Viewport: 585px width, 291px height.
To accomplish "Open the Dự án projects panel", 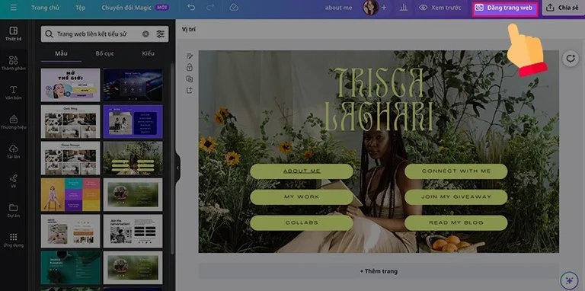I will tap(14, 210).
